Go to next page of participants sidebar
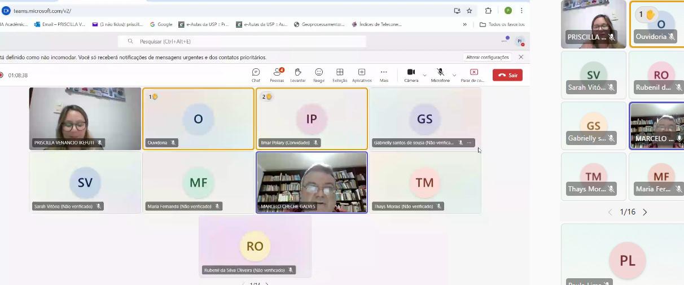The image size is (684, 285). (645, 212)
